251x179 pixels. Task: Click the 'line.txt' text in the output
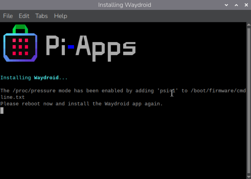point(13,97)
